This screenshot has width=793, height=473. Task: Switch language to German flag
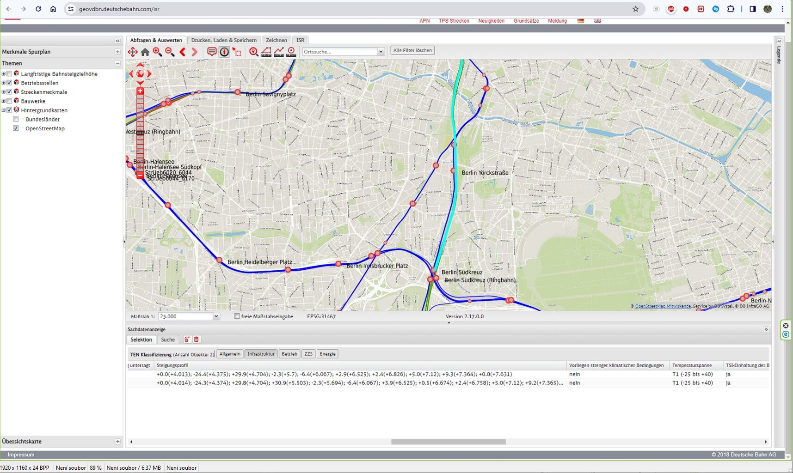(x=581, y=21)
